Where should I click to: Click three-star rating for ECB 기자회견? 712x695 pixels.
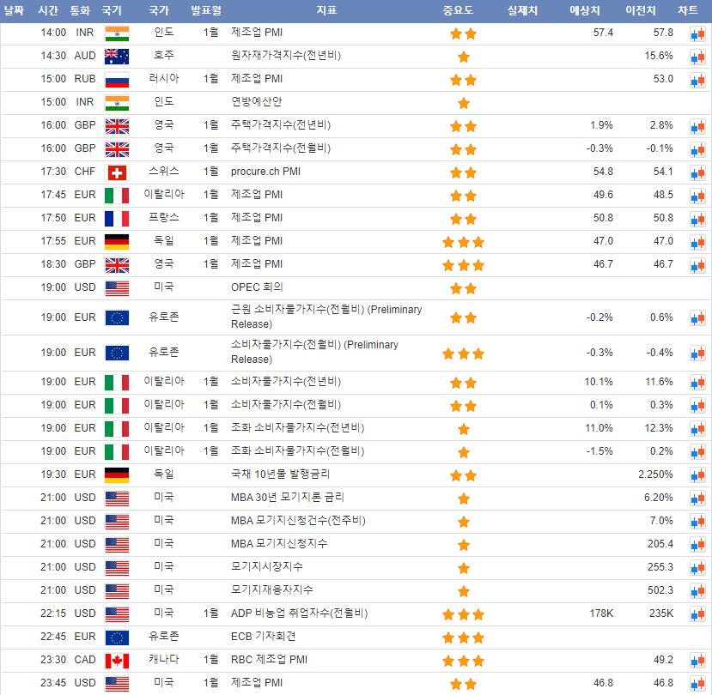point(463,638)
